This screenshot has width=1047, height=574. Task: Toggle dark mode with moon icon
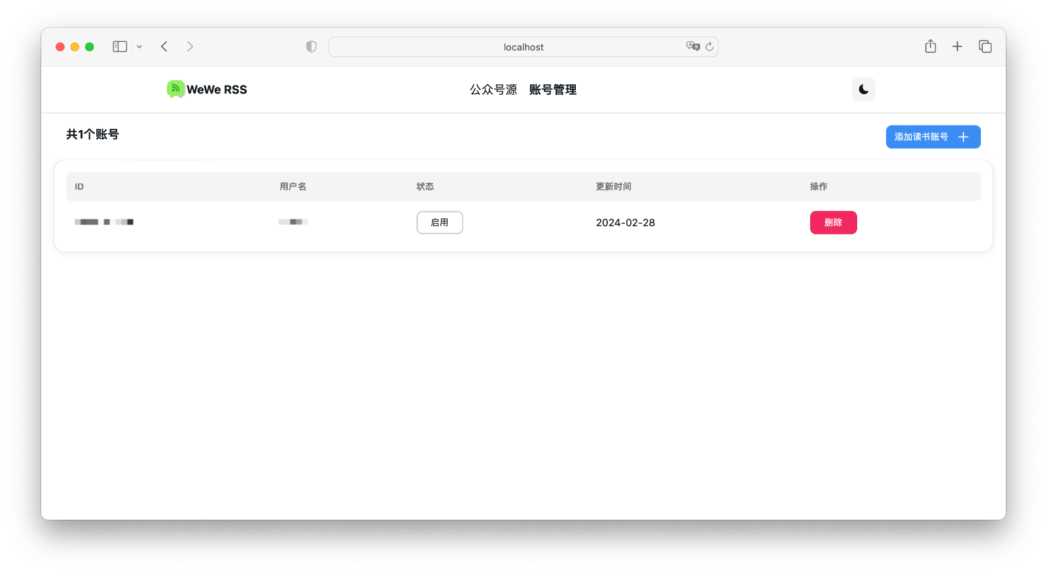click(x=863, y=90)
